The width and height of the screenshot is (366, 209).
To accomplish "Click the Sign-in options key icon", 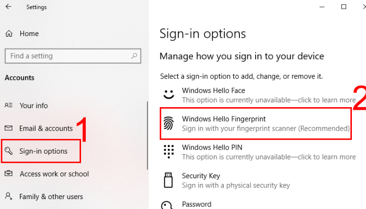I will [x=9, y=152].
